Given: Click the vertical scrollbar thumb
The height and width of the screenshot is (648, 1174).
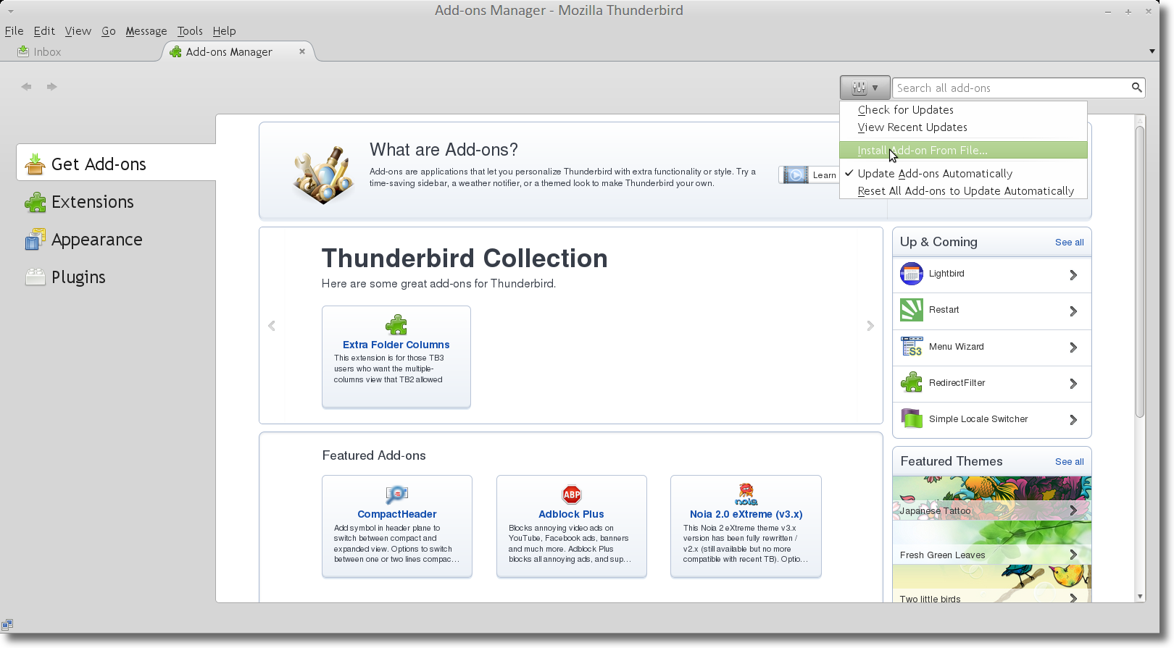Looking at the screenshot, I should 1140,272.
